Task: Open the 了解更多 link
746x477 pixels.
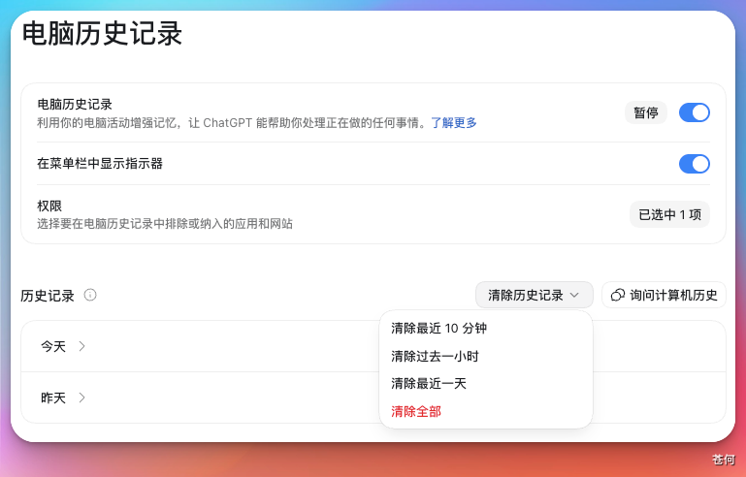Action: [454, 123]
